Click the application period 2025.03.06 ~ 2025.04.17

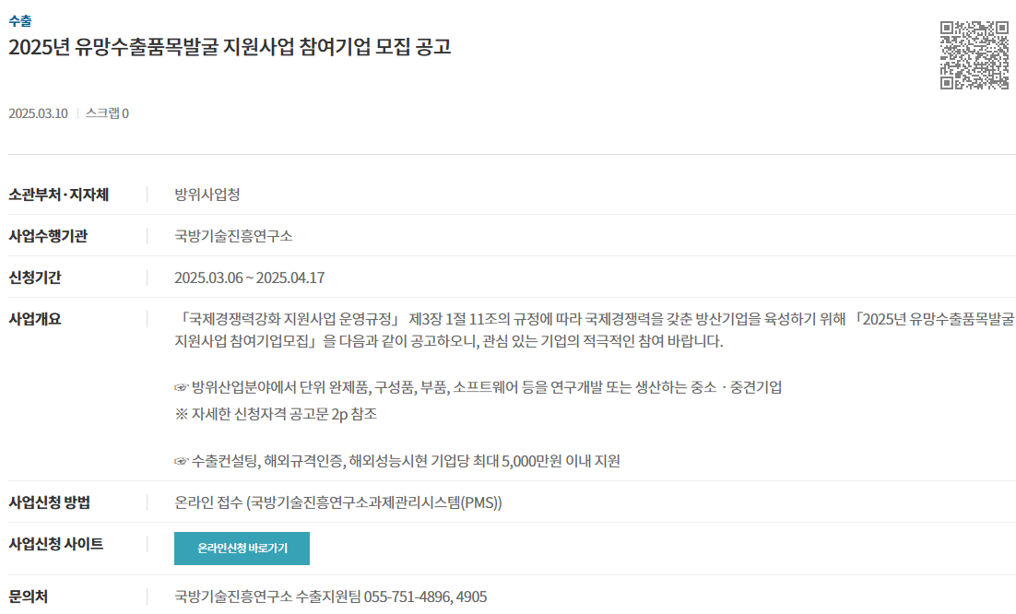coord(250,277)
